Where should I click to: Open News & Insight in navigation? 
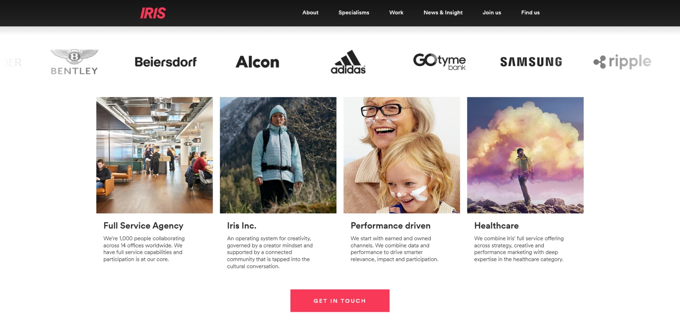point(443,12)
